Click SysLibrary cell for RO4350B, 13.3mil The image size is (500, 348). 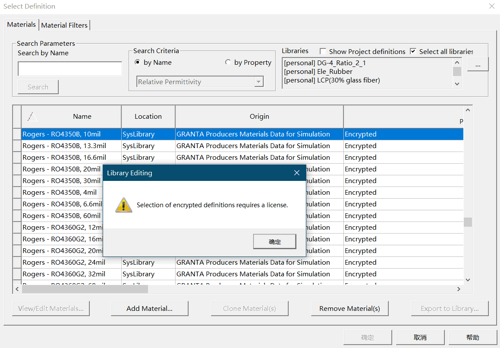[148, 146]
